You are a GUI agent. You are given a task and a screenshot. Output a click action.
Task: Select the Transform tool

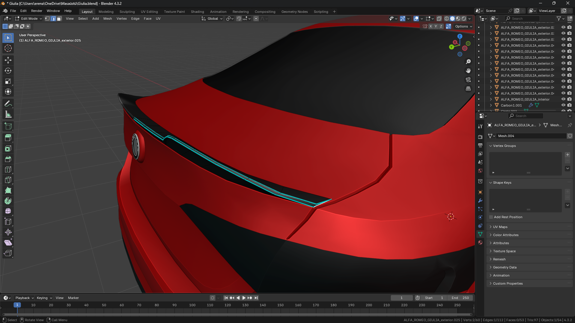click(x=8, y=92)
